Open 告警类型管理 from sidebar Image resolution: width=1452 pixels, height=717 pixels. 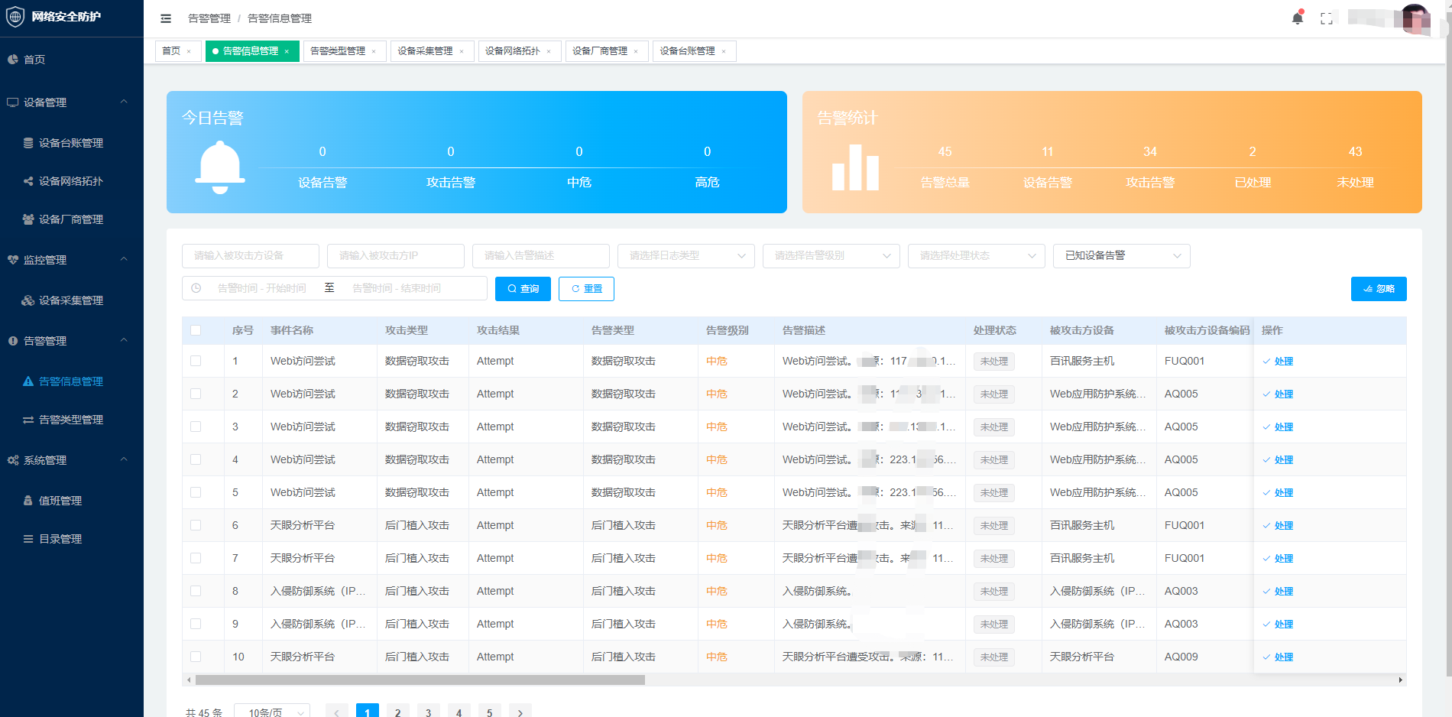coord(71,420)
